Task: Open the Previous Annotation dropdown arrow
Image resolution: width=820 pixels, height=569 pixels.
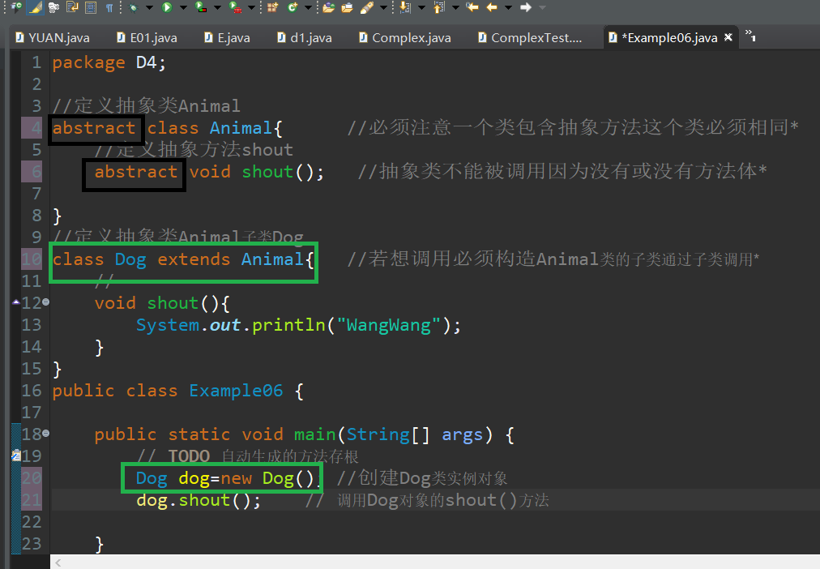Action: point(455,7)
